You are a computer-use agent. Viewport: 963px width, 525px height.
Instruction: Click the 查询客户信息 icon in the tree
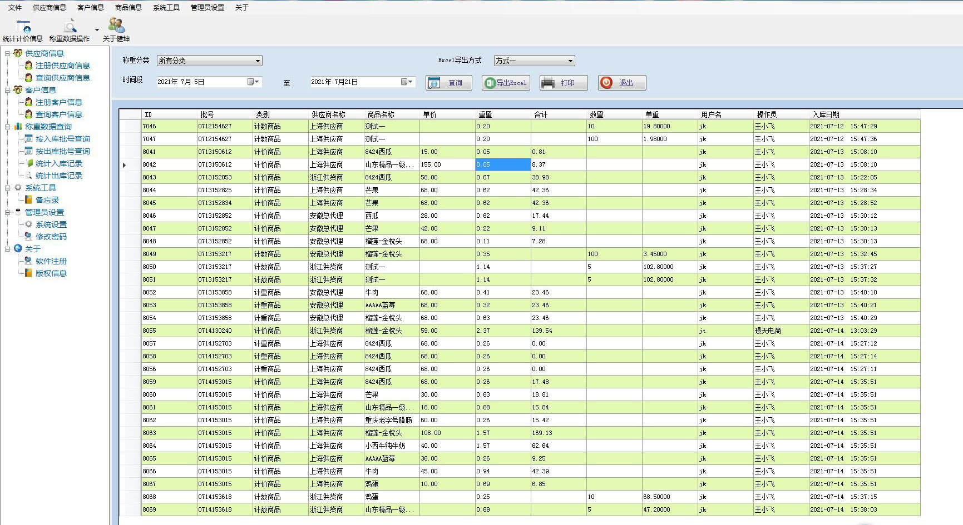(28, 114)
